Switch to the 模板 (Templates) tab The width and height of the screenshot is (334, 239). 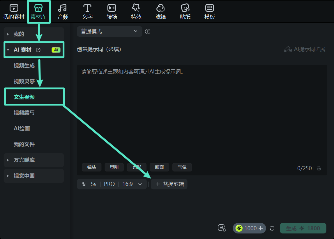coord(209,11)
